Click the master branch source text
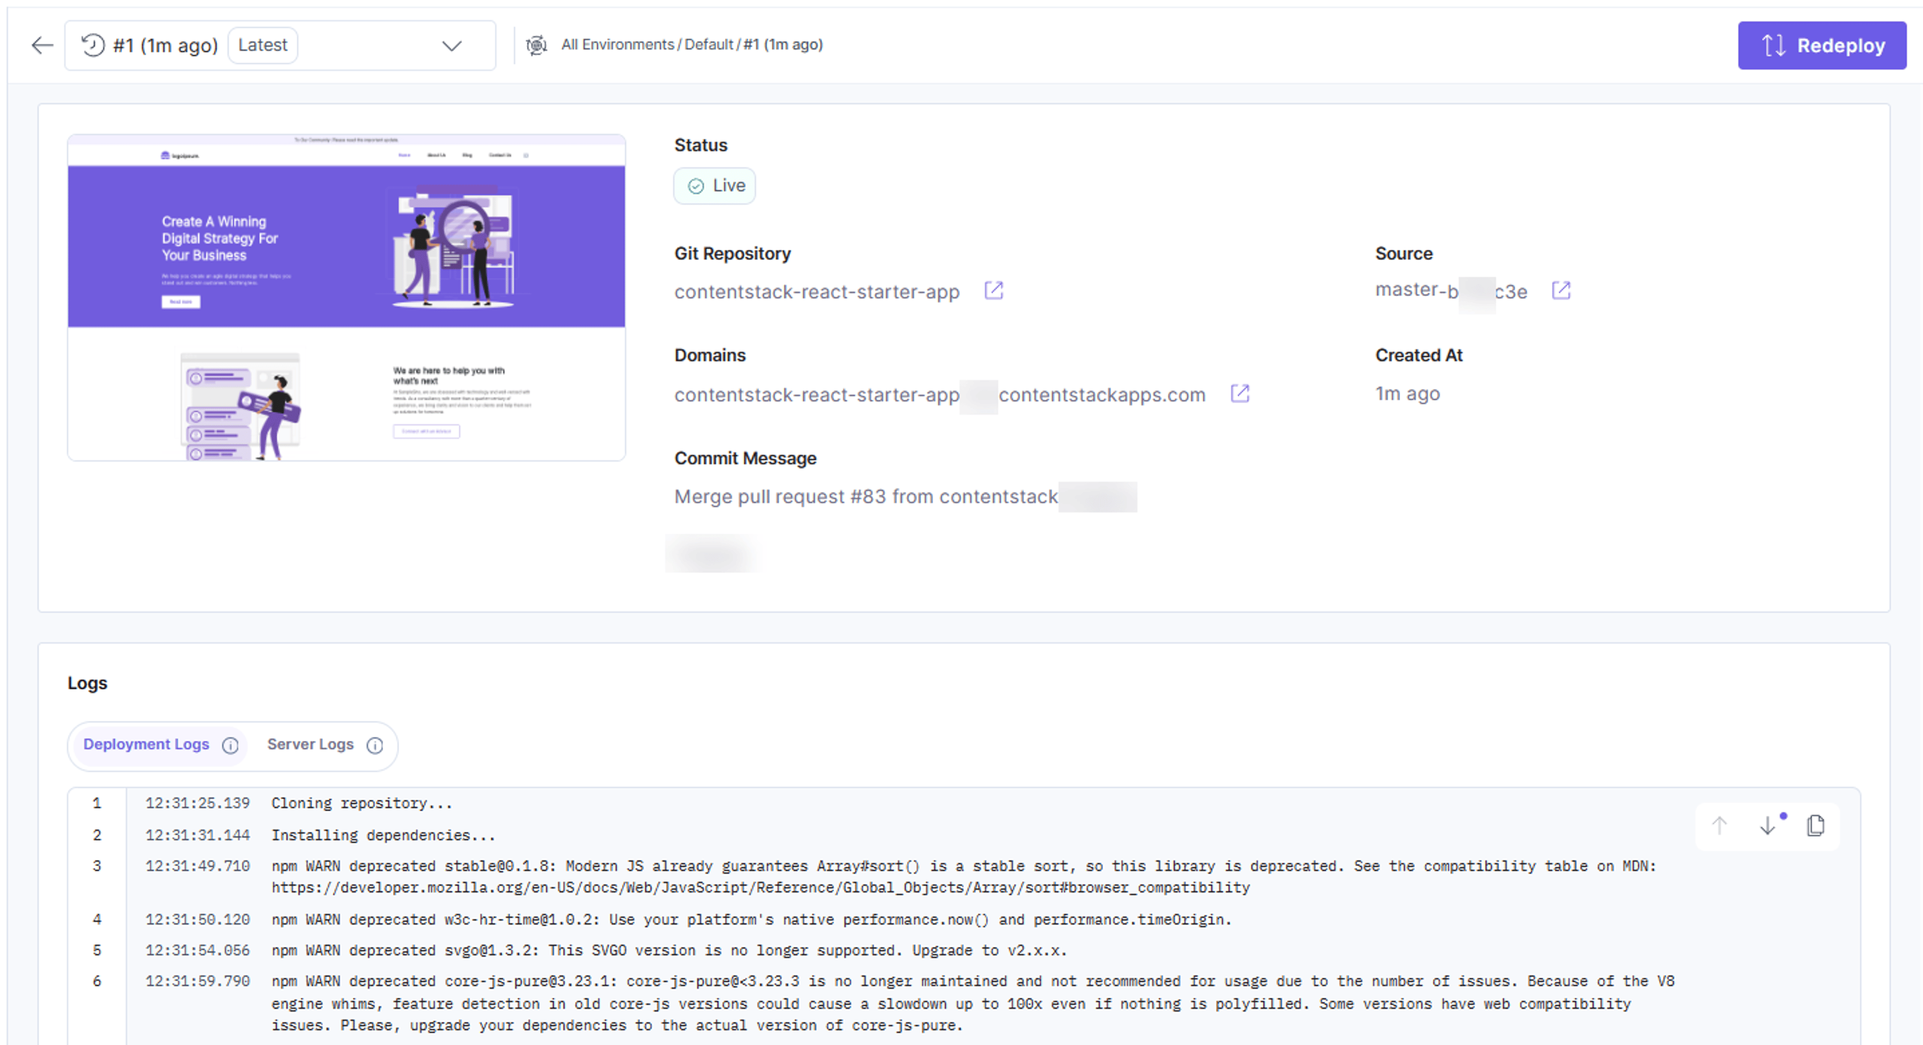This screenshot has width=1923, height=1045. point(1451,291)
